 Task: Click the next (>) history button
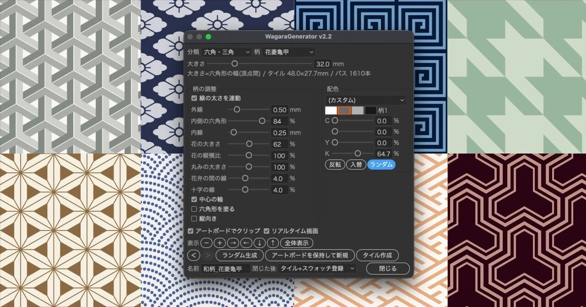pyautogui.click(x=208, y=255)
